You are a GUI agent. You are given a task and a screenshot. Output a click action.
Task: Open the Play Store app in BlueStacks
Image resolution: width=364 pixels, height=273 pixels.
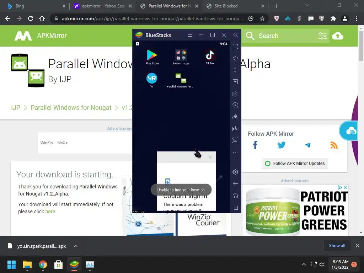click(152, 57)
